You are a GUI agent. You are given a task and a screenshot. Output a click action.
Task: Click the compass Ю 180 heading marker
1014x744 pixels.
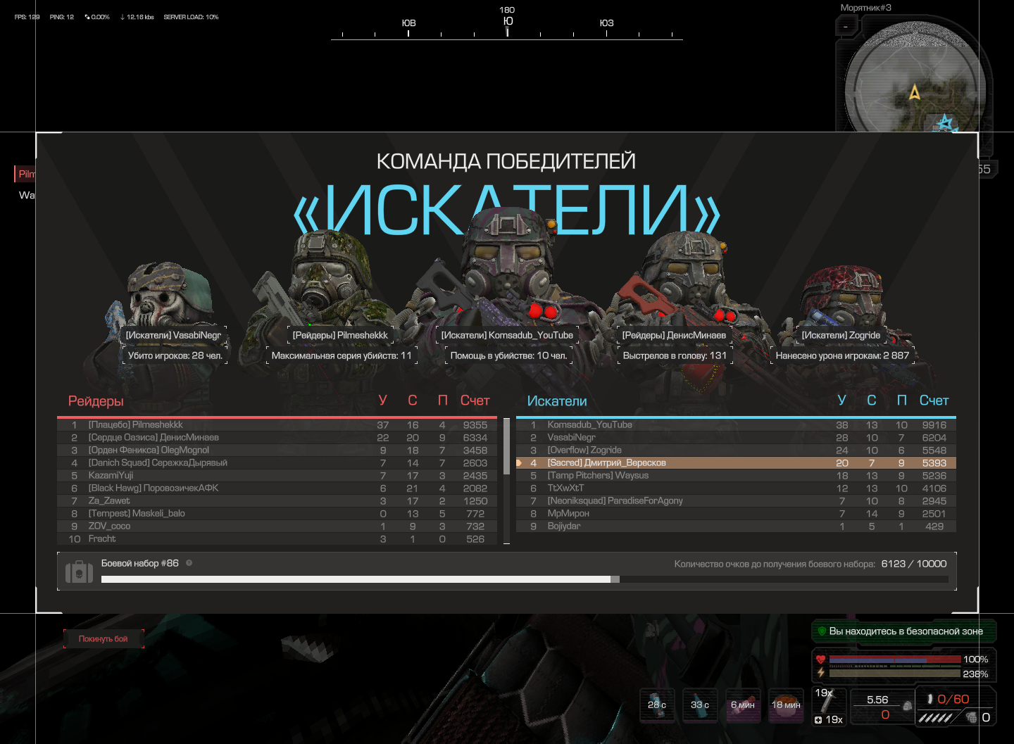[x=508, y=20]
